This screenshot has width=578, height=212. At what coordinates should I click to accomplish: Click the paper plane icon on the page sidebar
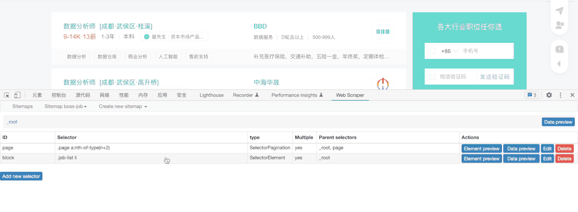560,11
